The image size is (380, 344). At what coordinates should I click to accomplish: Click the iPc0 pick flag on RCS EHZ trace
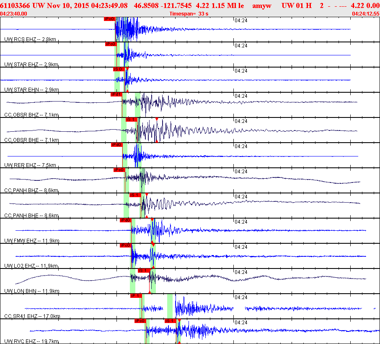coord(109,19)
